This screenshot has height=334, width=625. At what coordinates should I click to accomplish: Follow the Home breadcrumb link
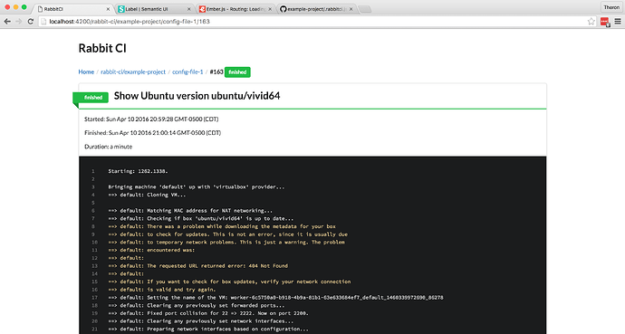(86, 72)
